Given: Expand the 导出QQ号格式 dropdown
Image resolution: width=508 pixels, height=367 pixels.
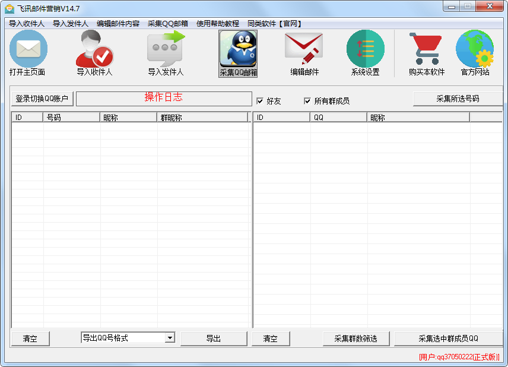Looking at the screenshot, I should 170,338.
